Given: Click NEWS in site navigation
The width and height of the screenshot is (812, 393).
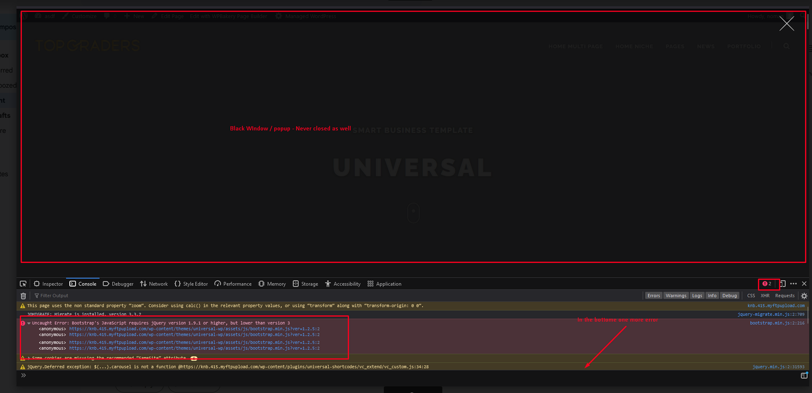Looking at the screenshot, I should click(706, 46).
